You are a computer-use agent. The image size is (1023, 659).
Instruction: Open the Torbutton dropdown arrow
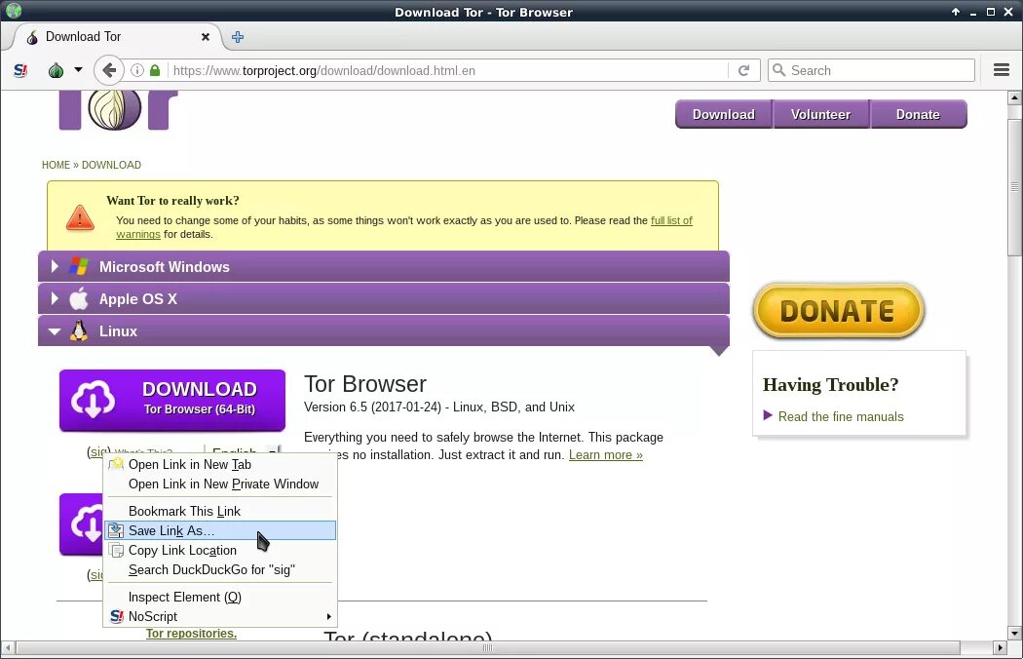pos(78,69)
